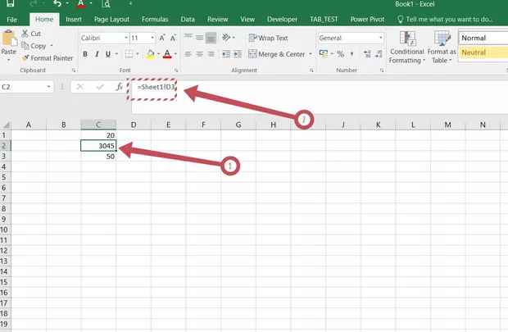Open the File tab
The image size is (508, 332).
pos(12,20)
